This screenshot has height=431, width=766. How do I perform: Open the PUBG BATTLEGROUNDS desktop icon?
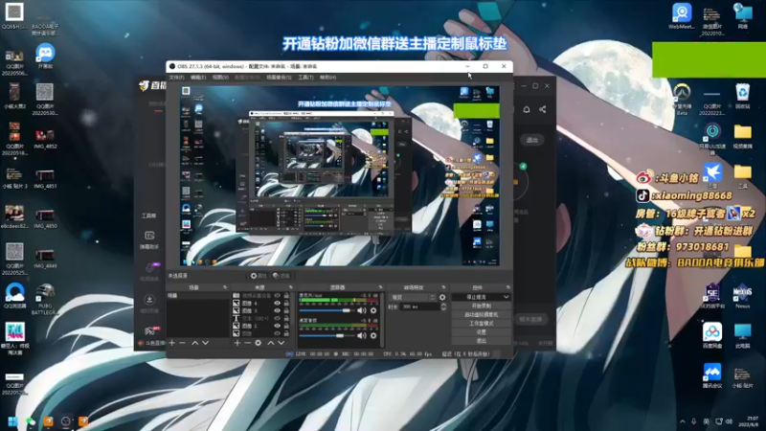(45, 299)
